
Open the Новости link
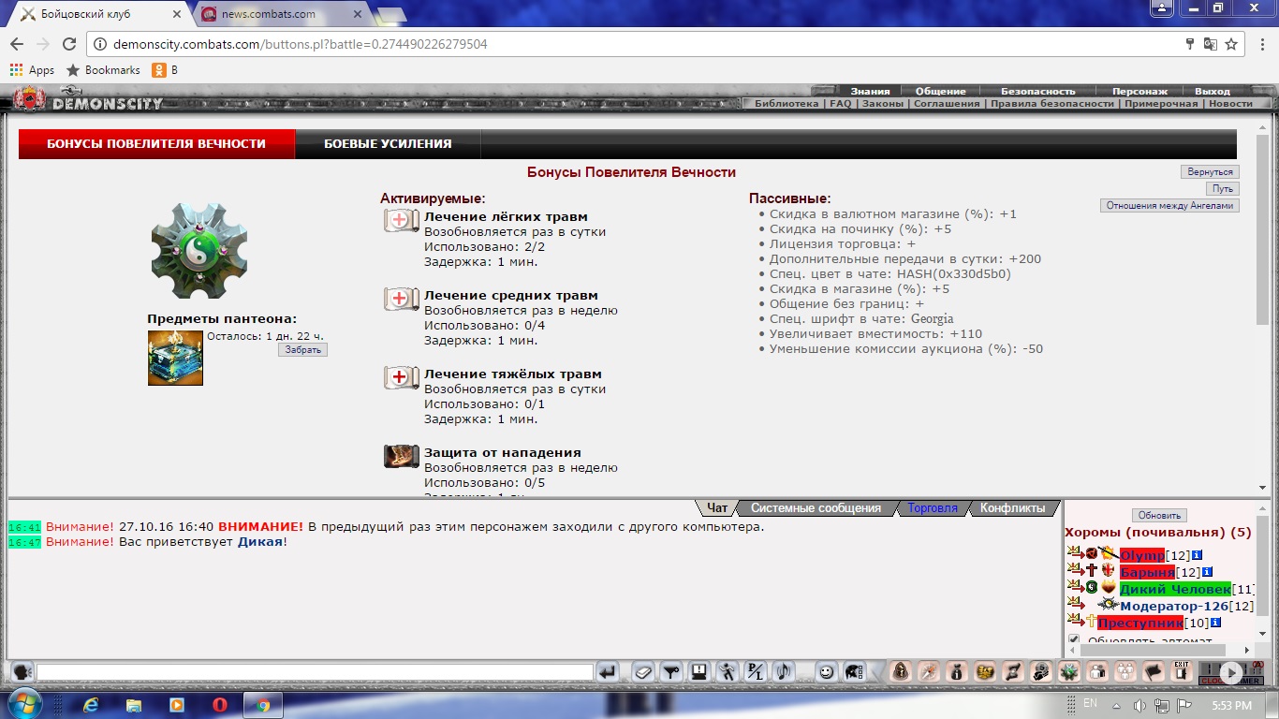tap(1230, 104)
